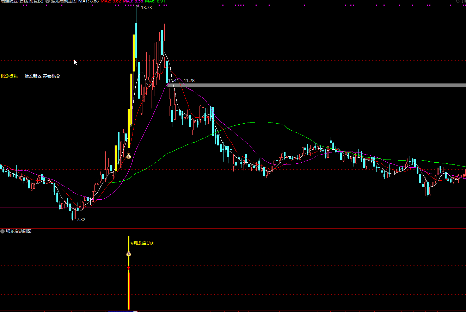Screen dimensions: 466x312
Task: Click the highlighted date label on time axis
Action: (x=122, y=311)
